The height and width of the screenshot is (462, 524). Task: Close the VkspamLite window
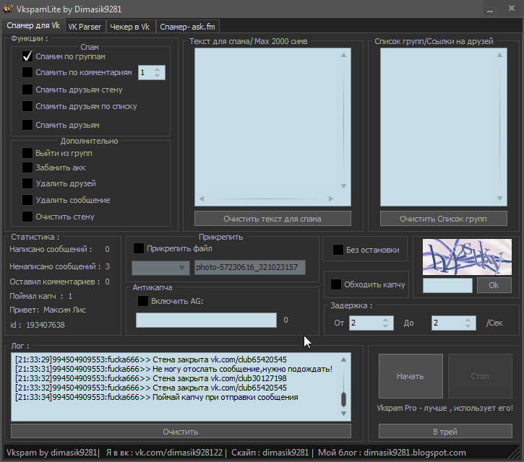(511, 9)
